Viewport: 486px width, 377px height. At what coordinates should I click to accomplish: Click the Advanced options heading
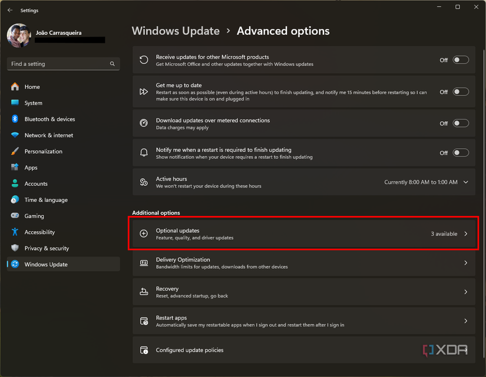point(283,31)
